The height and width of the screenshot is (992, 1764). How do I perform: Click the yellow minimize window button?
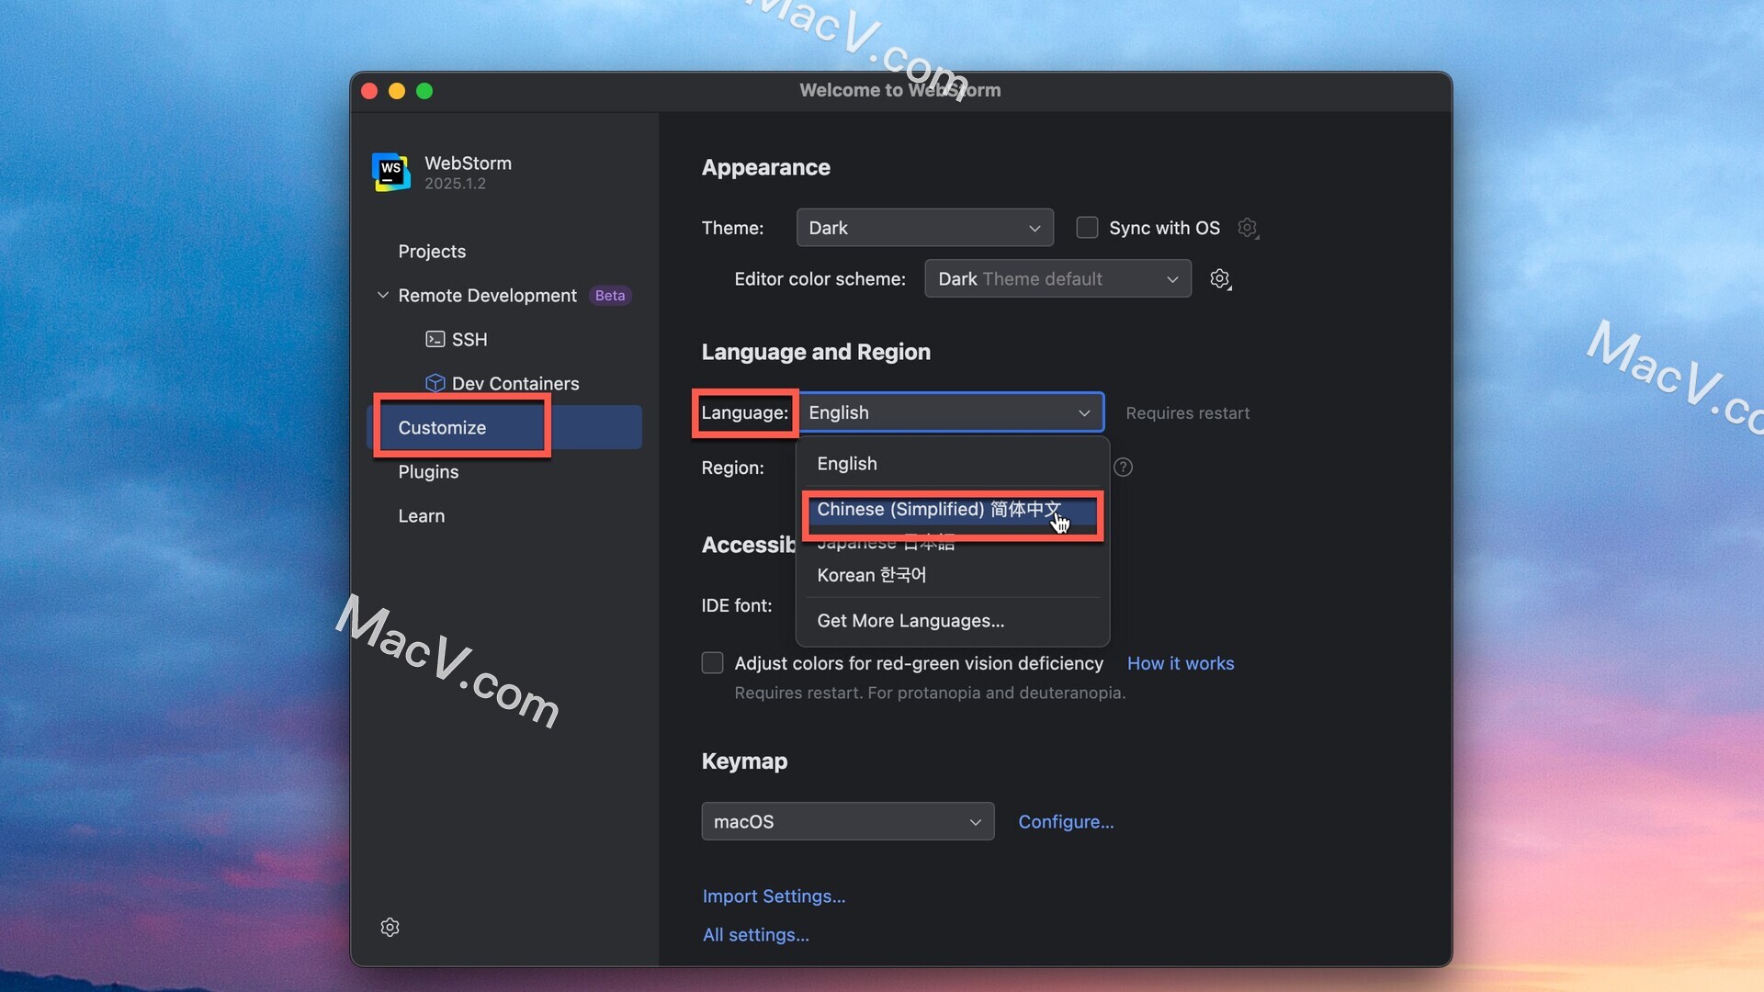coord(397,91)
